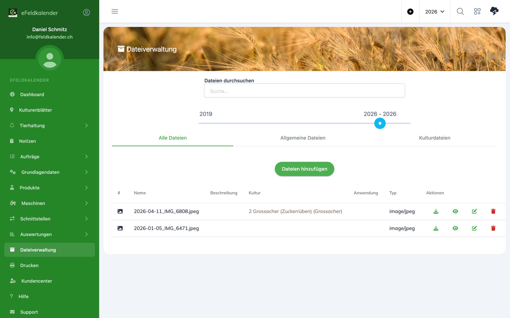Open the hamburger menu icon

pos(115,11)
